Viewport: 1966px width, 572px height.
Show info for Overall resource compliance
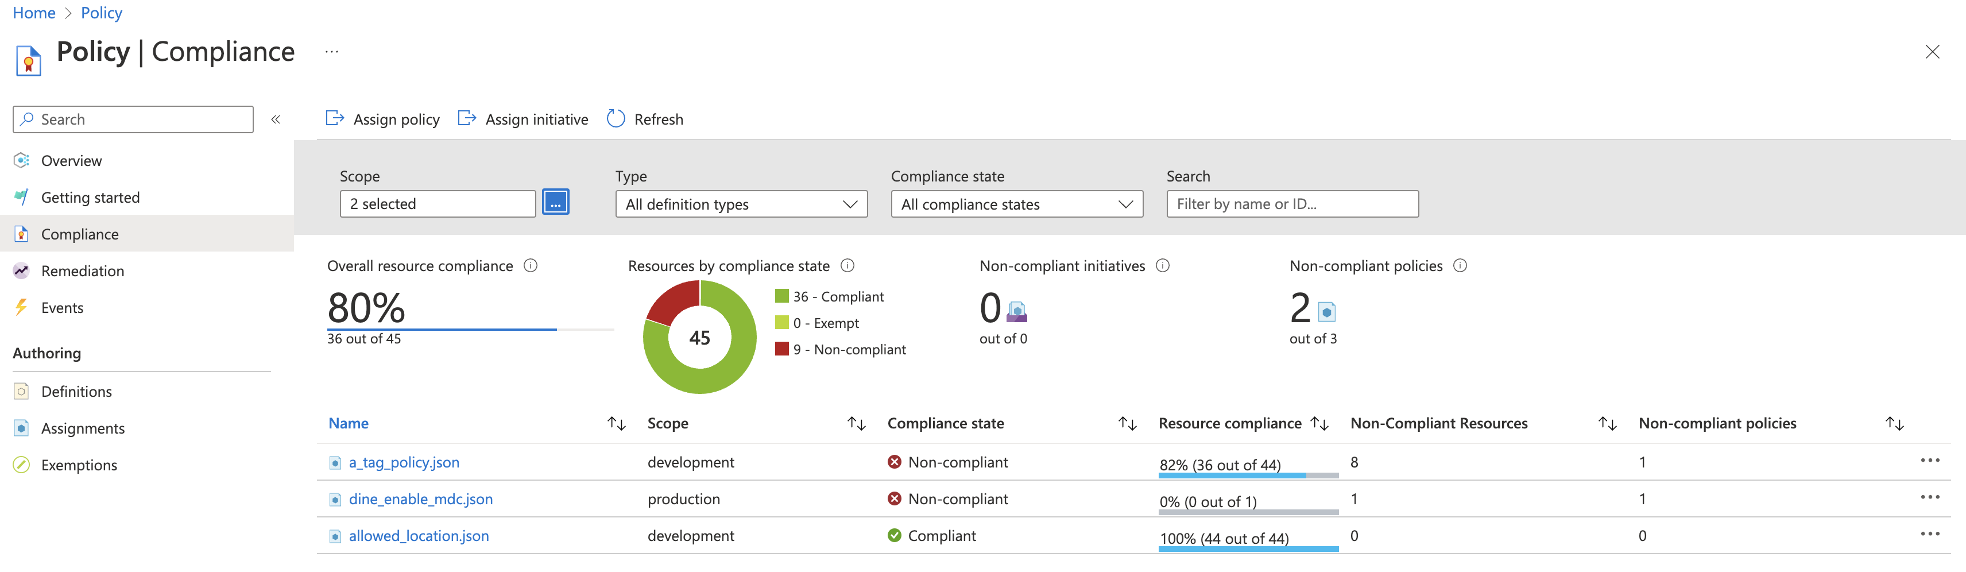click(x=531, y=266)
